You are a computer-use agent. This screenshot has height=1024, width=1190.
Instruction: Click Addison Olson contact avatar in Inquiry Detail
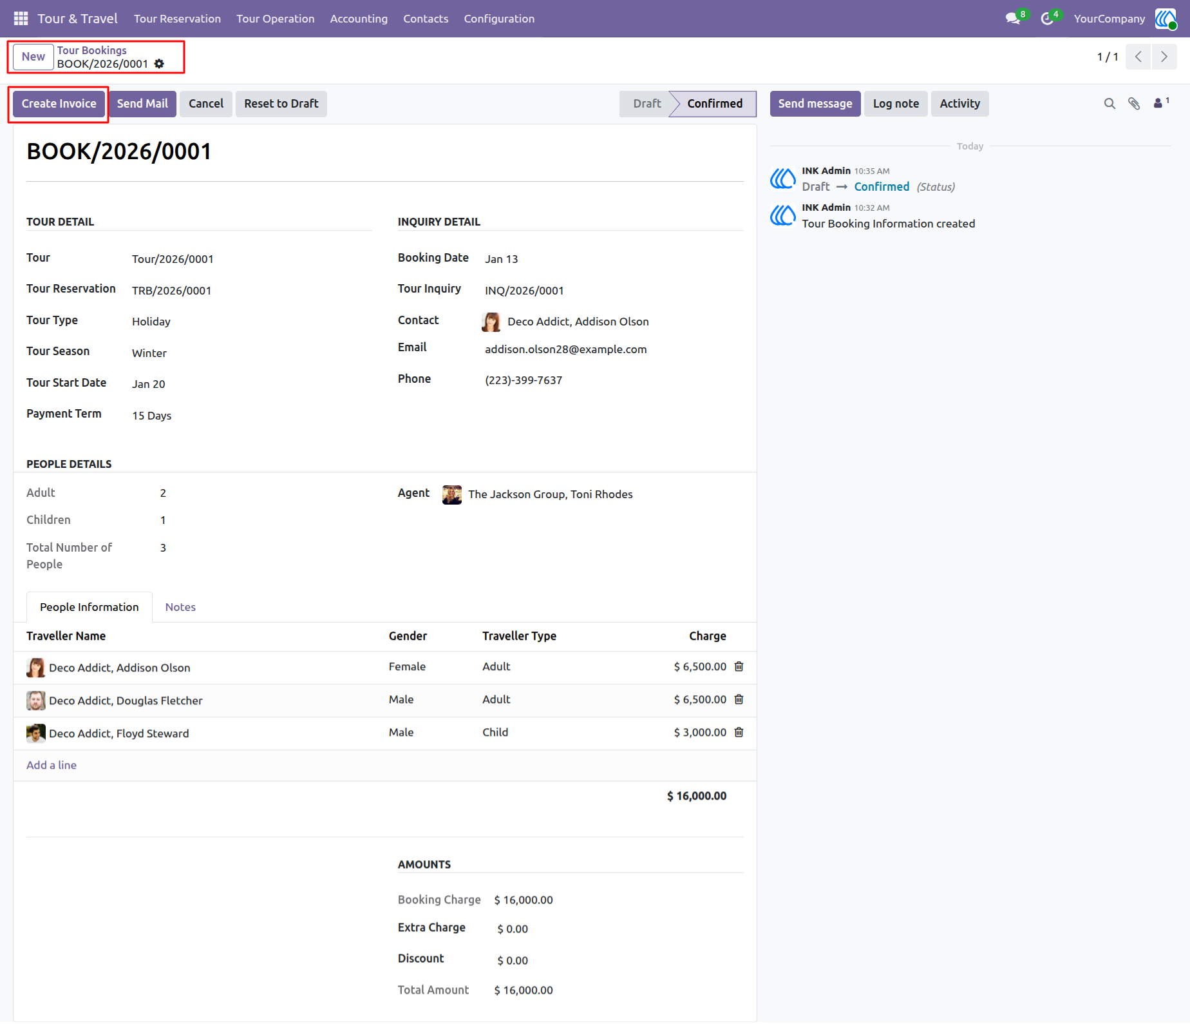click(491, 322)
